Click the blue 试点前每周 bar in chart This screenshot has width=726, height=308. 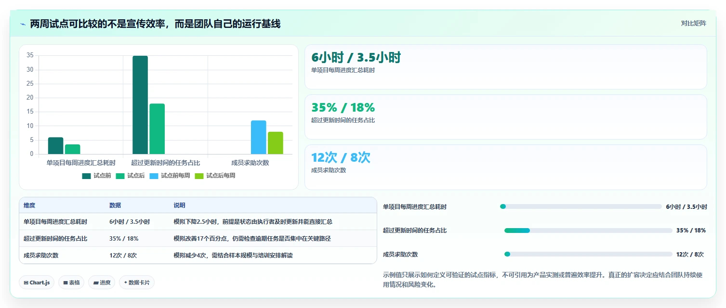coord(259,137)
